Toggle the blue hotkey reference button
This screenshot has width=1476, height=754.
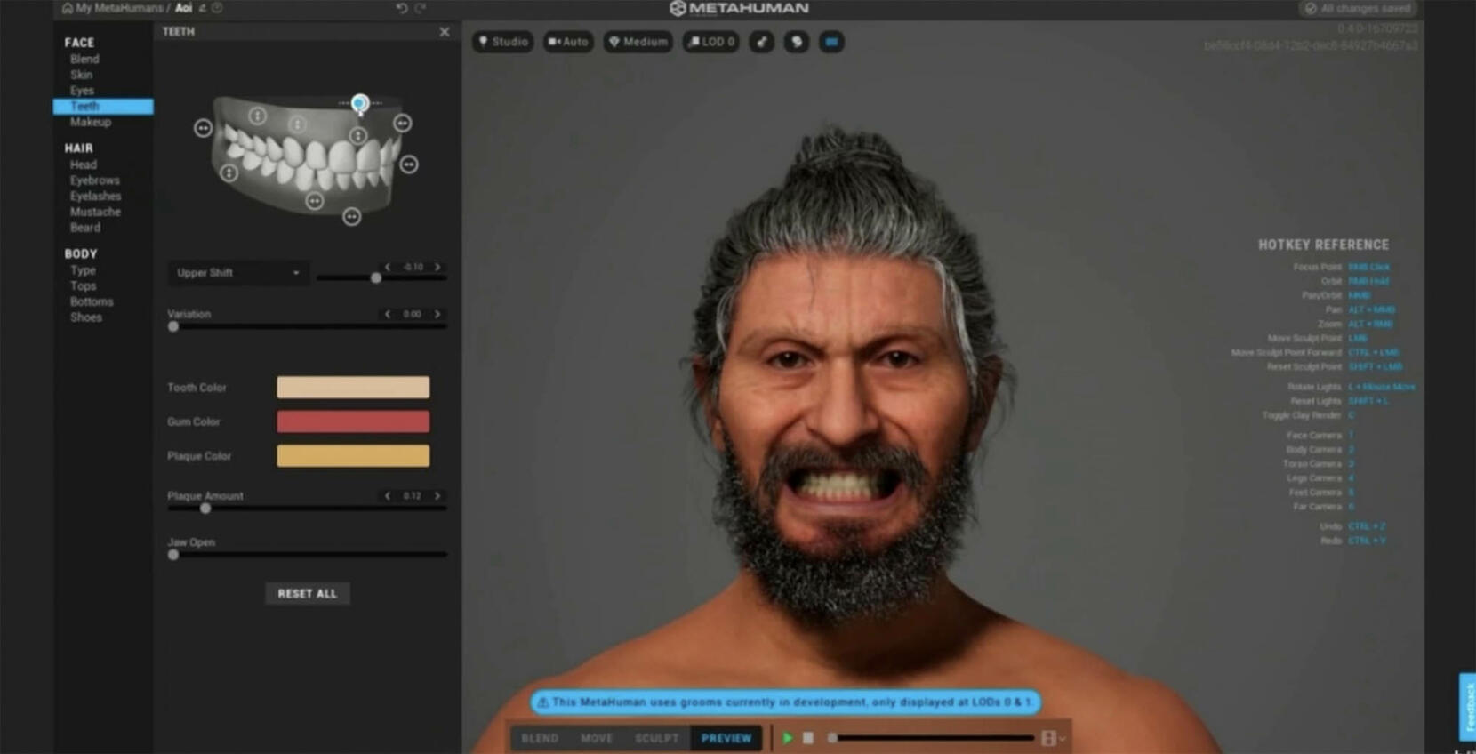pyautogui.click(x=831, y=42)
